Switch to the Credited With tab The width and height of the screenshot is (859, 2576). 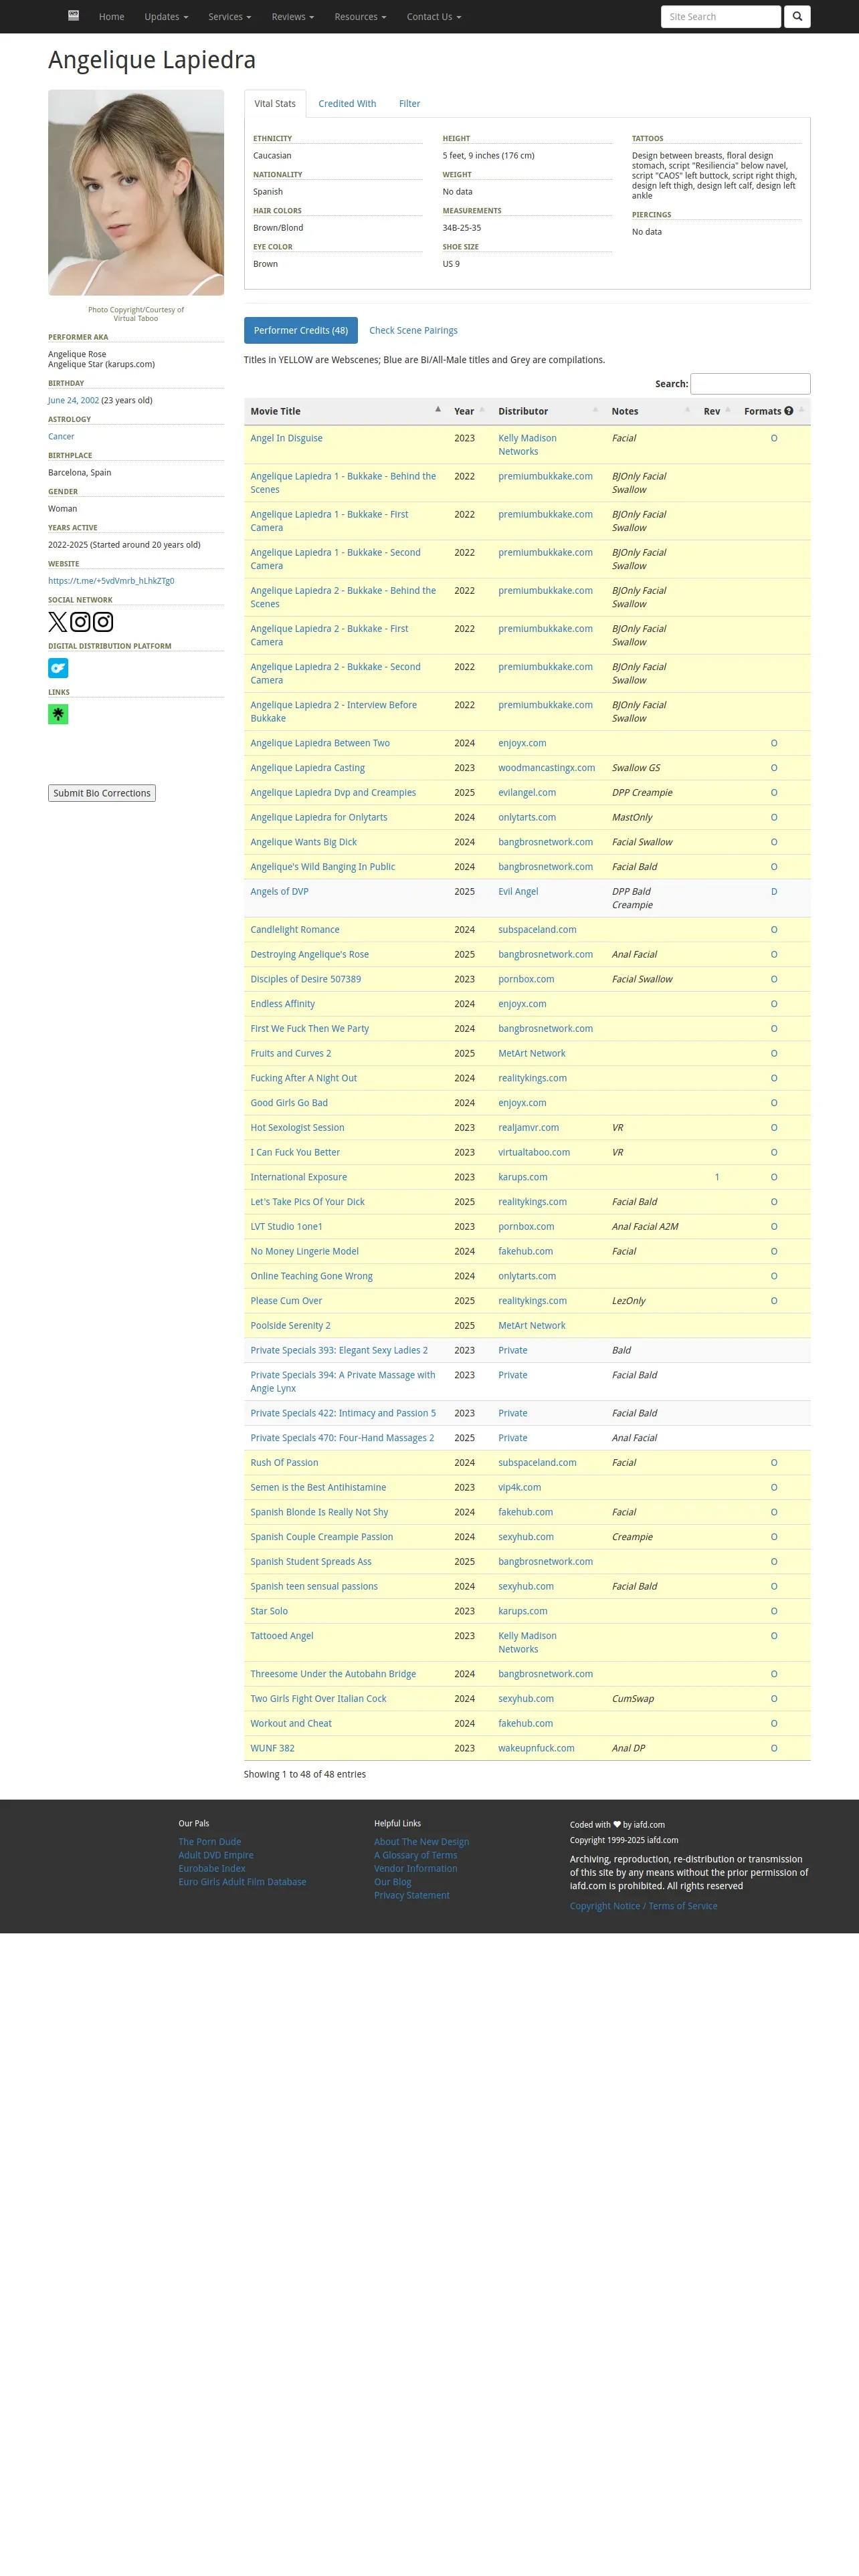coord(347,104)
